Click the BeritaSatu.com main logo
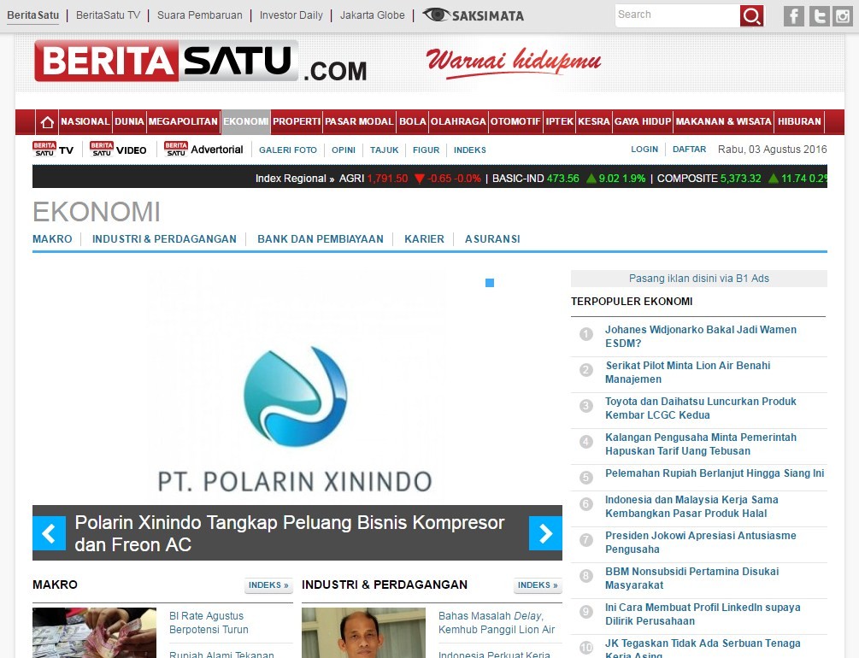The width and height of the screenshot is (859, 658). [200, 62]
